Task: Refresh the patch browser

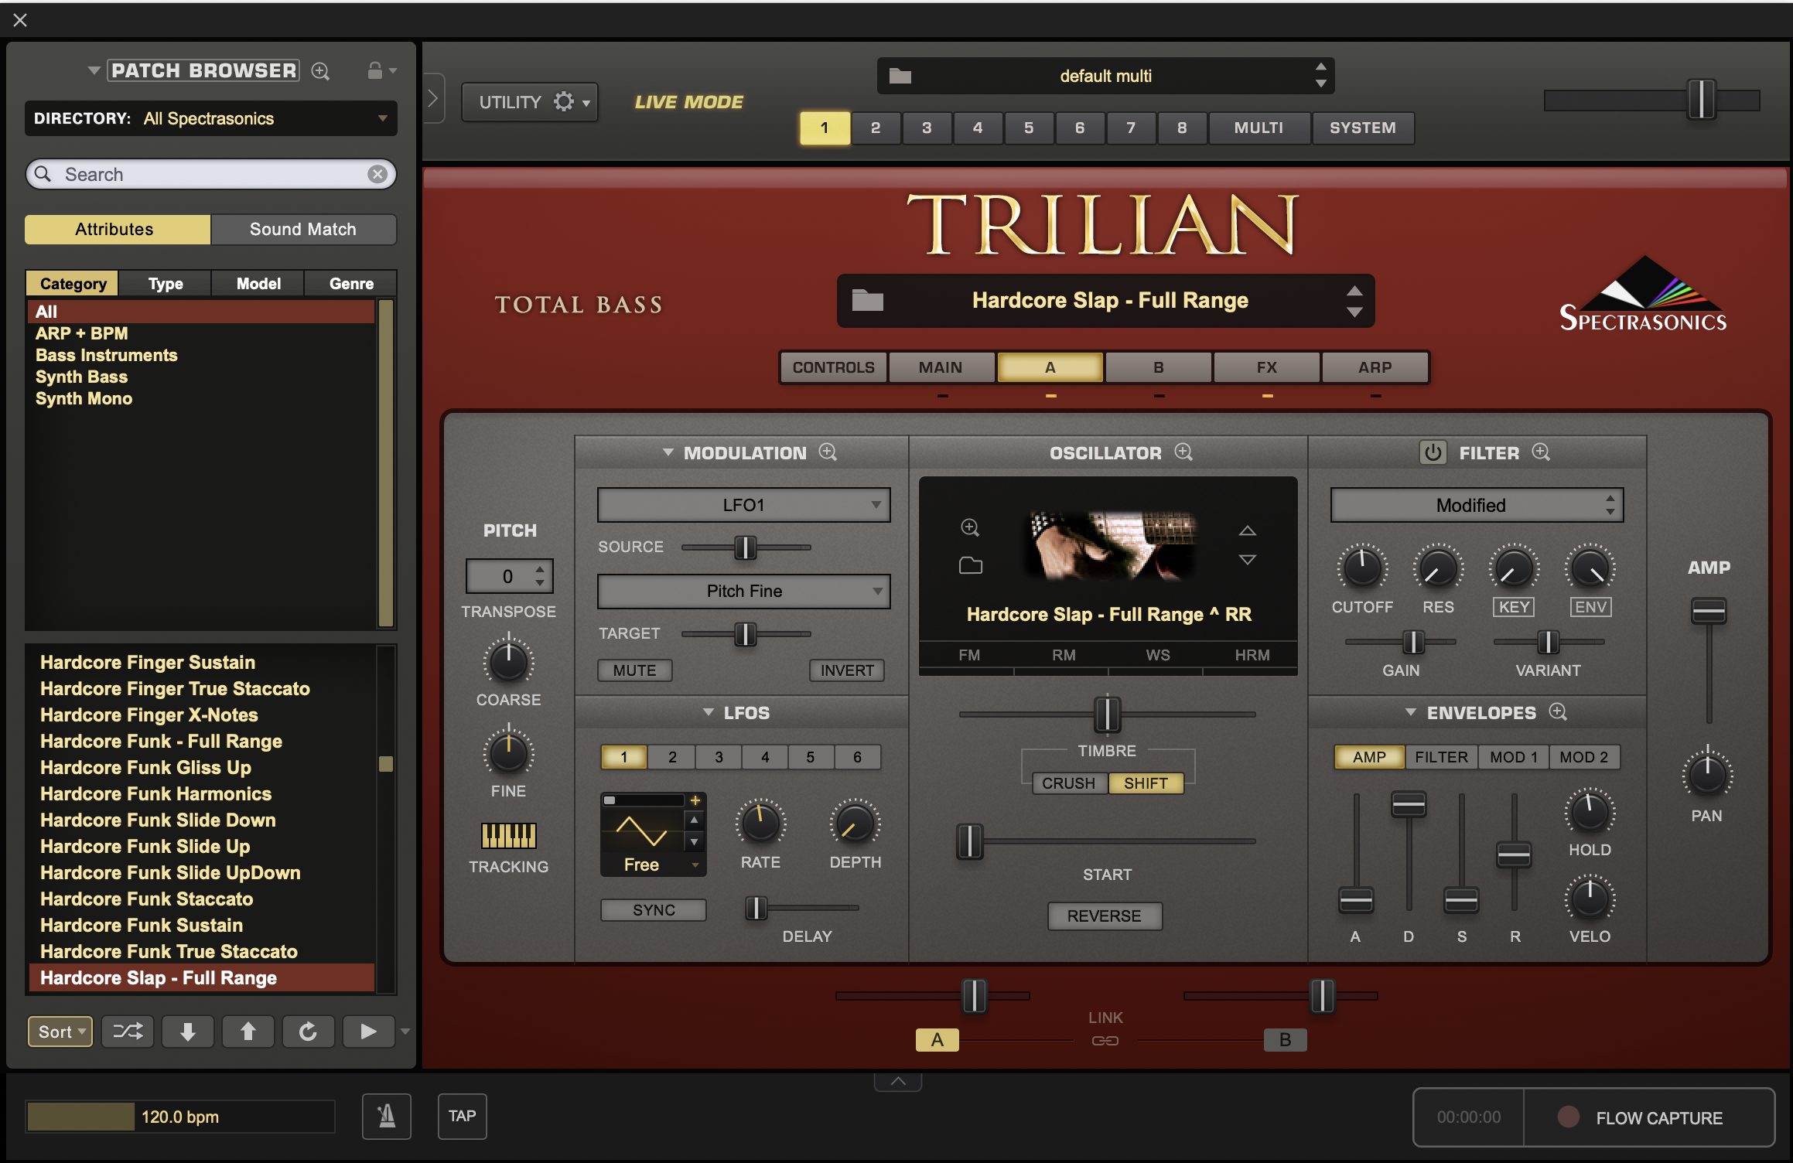Action: 308,1031
